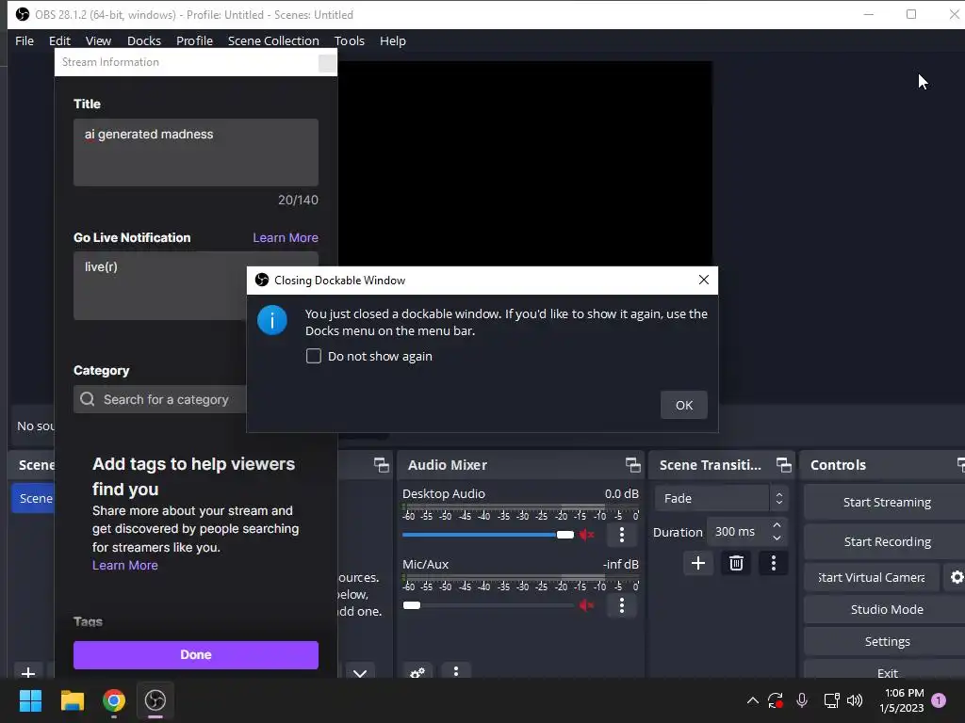
Task: Enable Studio Mode
Action: 886,609
